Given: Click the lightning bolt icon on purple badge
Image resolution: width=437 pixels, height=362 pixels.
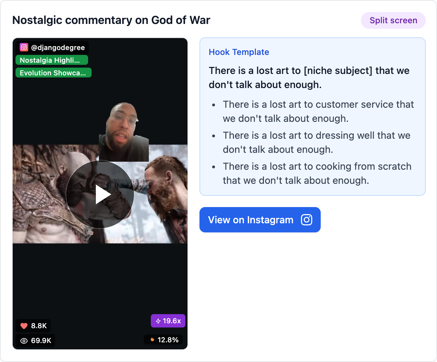Looking at the screenshot, I should (158, 321).
